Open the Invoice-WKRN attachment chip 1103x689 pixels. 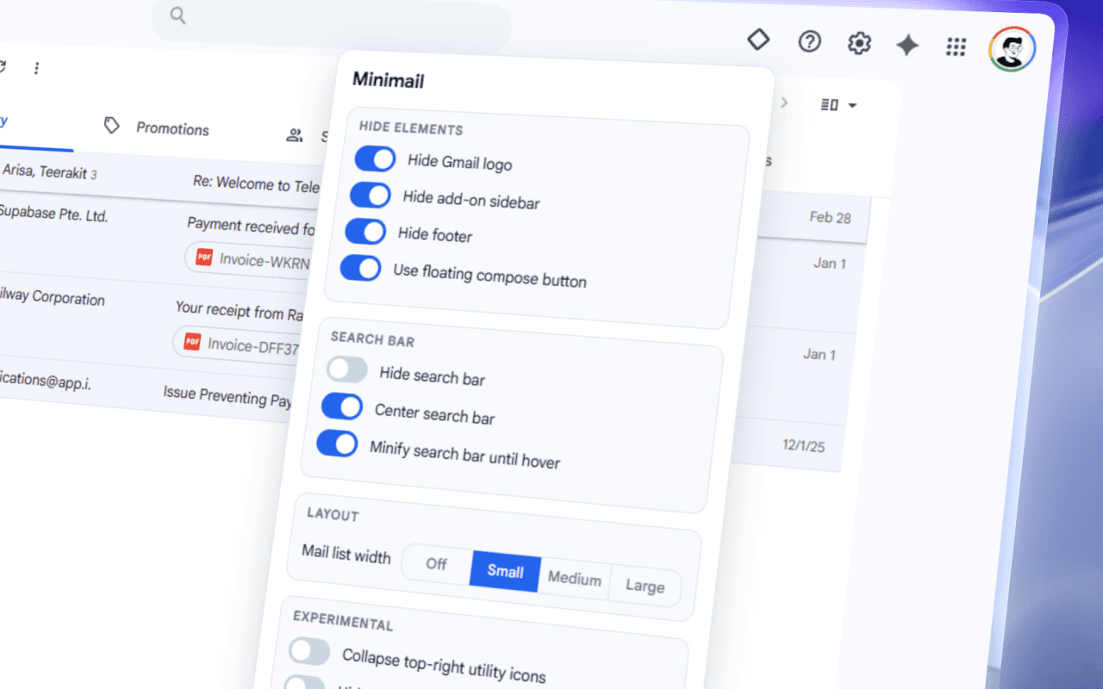(x=249, y=259)
